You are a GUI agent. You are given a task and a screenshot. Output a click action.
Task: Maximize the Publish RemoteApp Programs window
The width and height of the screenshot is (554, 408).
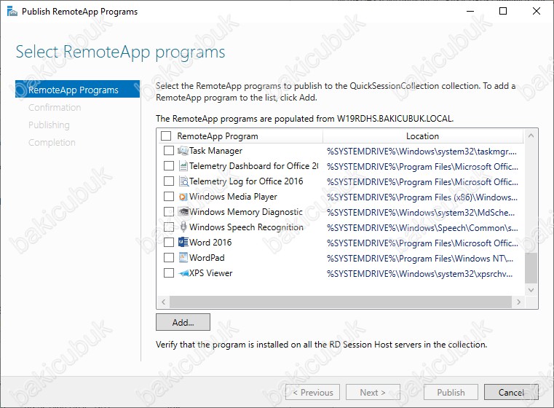pos(503,11)
